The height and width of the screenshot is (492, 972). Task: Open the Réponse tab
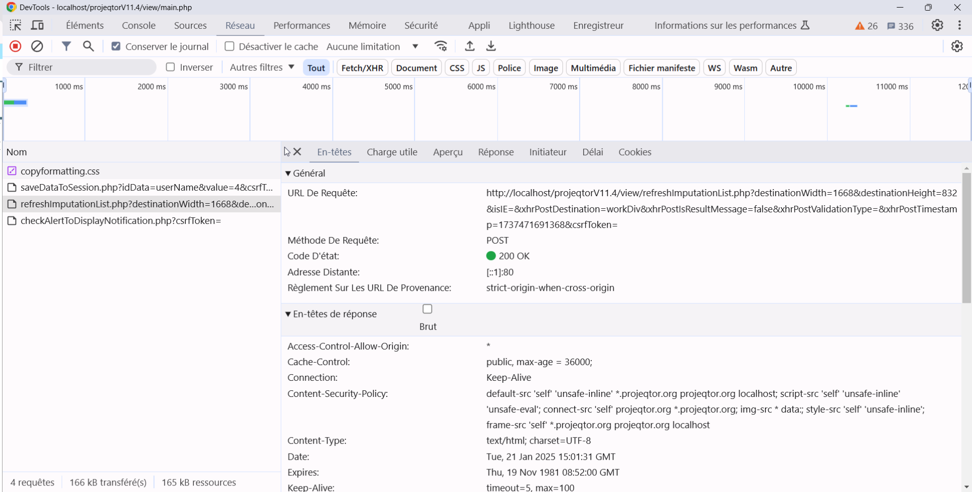[x=496, y=152]
